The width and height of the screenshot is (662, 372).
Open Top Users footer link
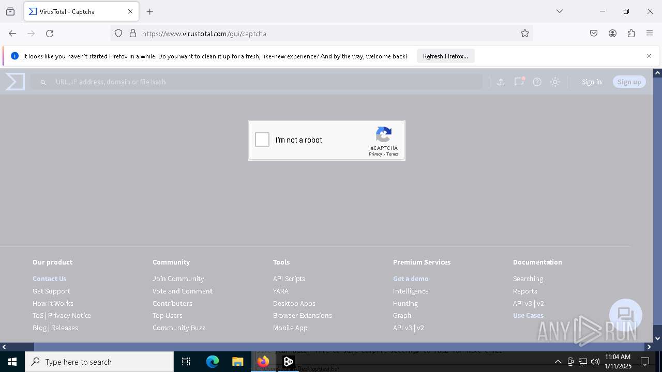point(167,315)
